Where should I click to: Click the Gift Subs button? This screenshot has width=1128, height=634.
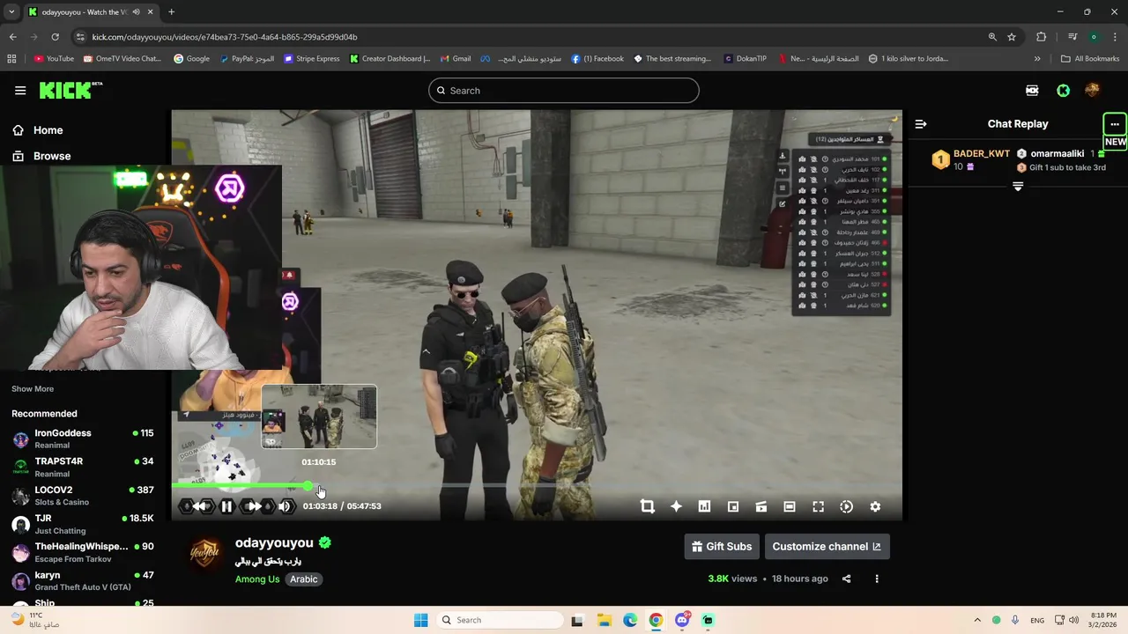pos(722,546)
